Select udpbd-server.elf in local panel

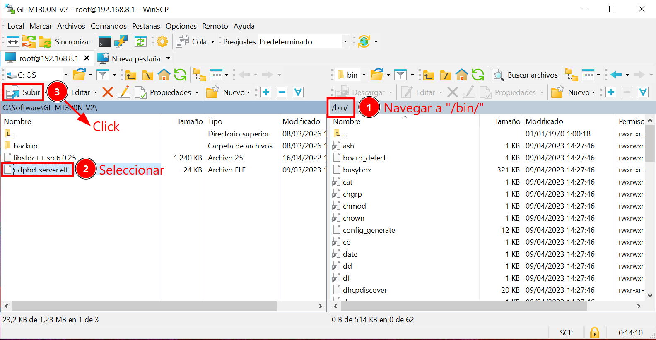pyautogui.click(x=41, y=170)
